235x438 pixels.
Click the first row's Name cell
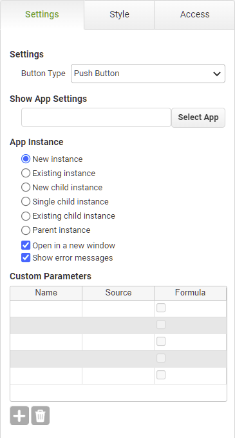point(46,309)
